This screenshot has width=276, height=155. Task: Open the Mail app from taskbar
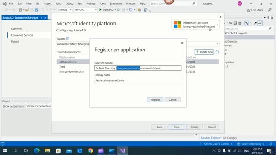[69, 151]
